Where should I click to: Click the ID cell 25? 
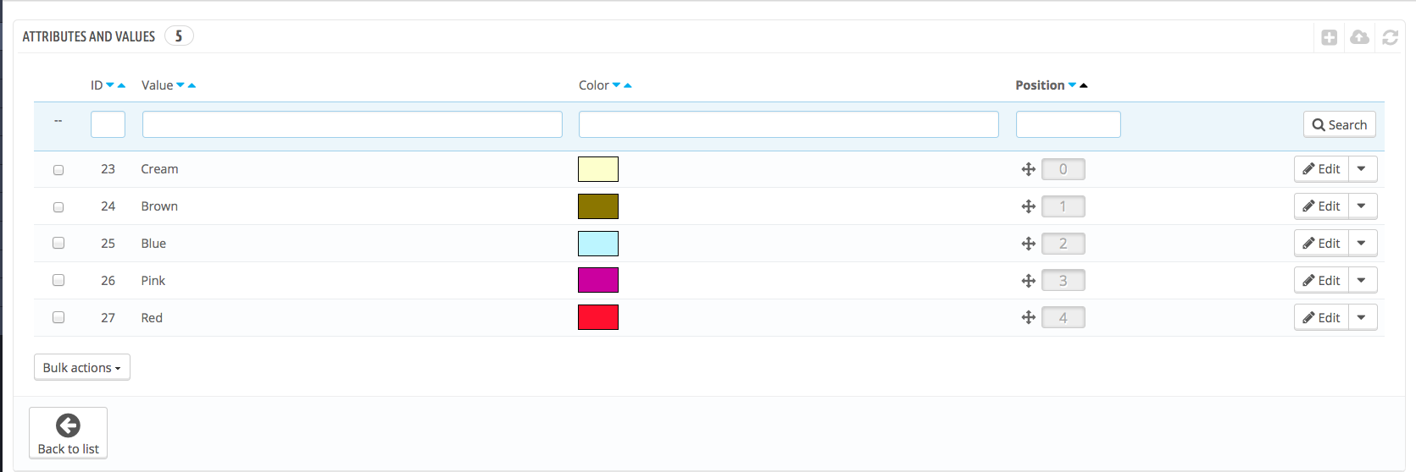pos(108,244)
